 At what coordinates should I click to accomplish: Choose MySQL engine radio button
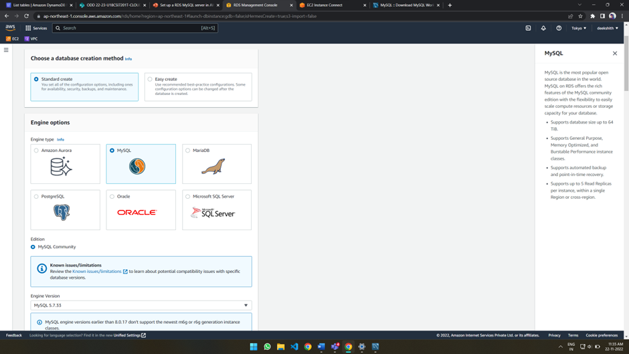coord(112,151)
